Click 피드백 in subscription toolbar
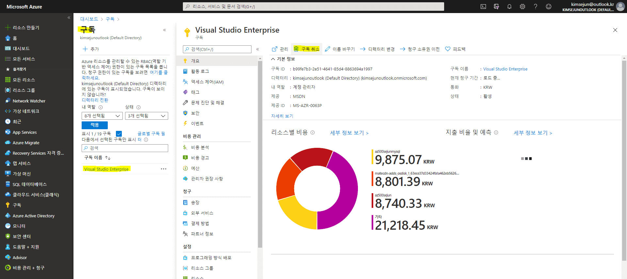The height and width of the screenshot is (279, 627). tap(455, 49)
